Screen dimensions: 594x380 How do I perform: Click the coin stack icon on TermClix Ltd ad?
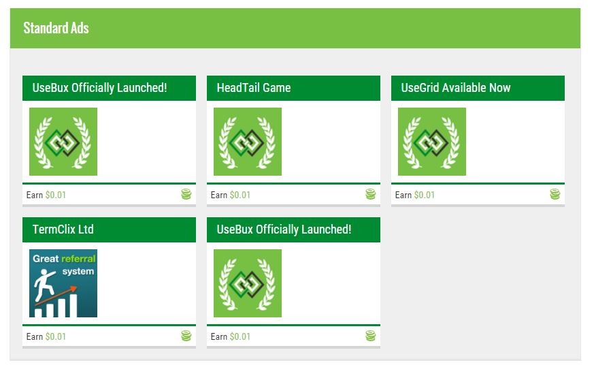point(186,336)
